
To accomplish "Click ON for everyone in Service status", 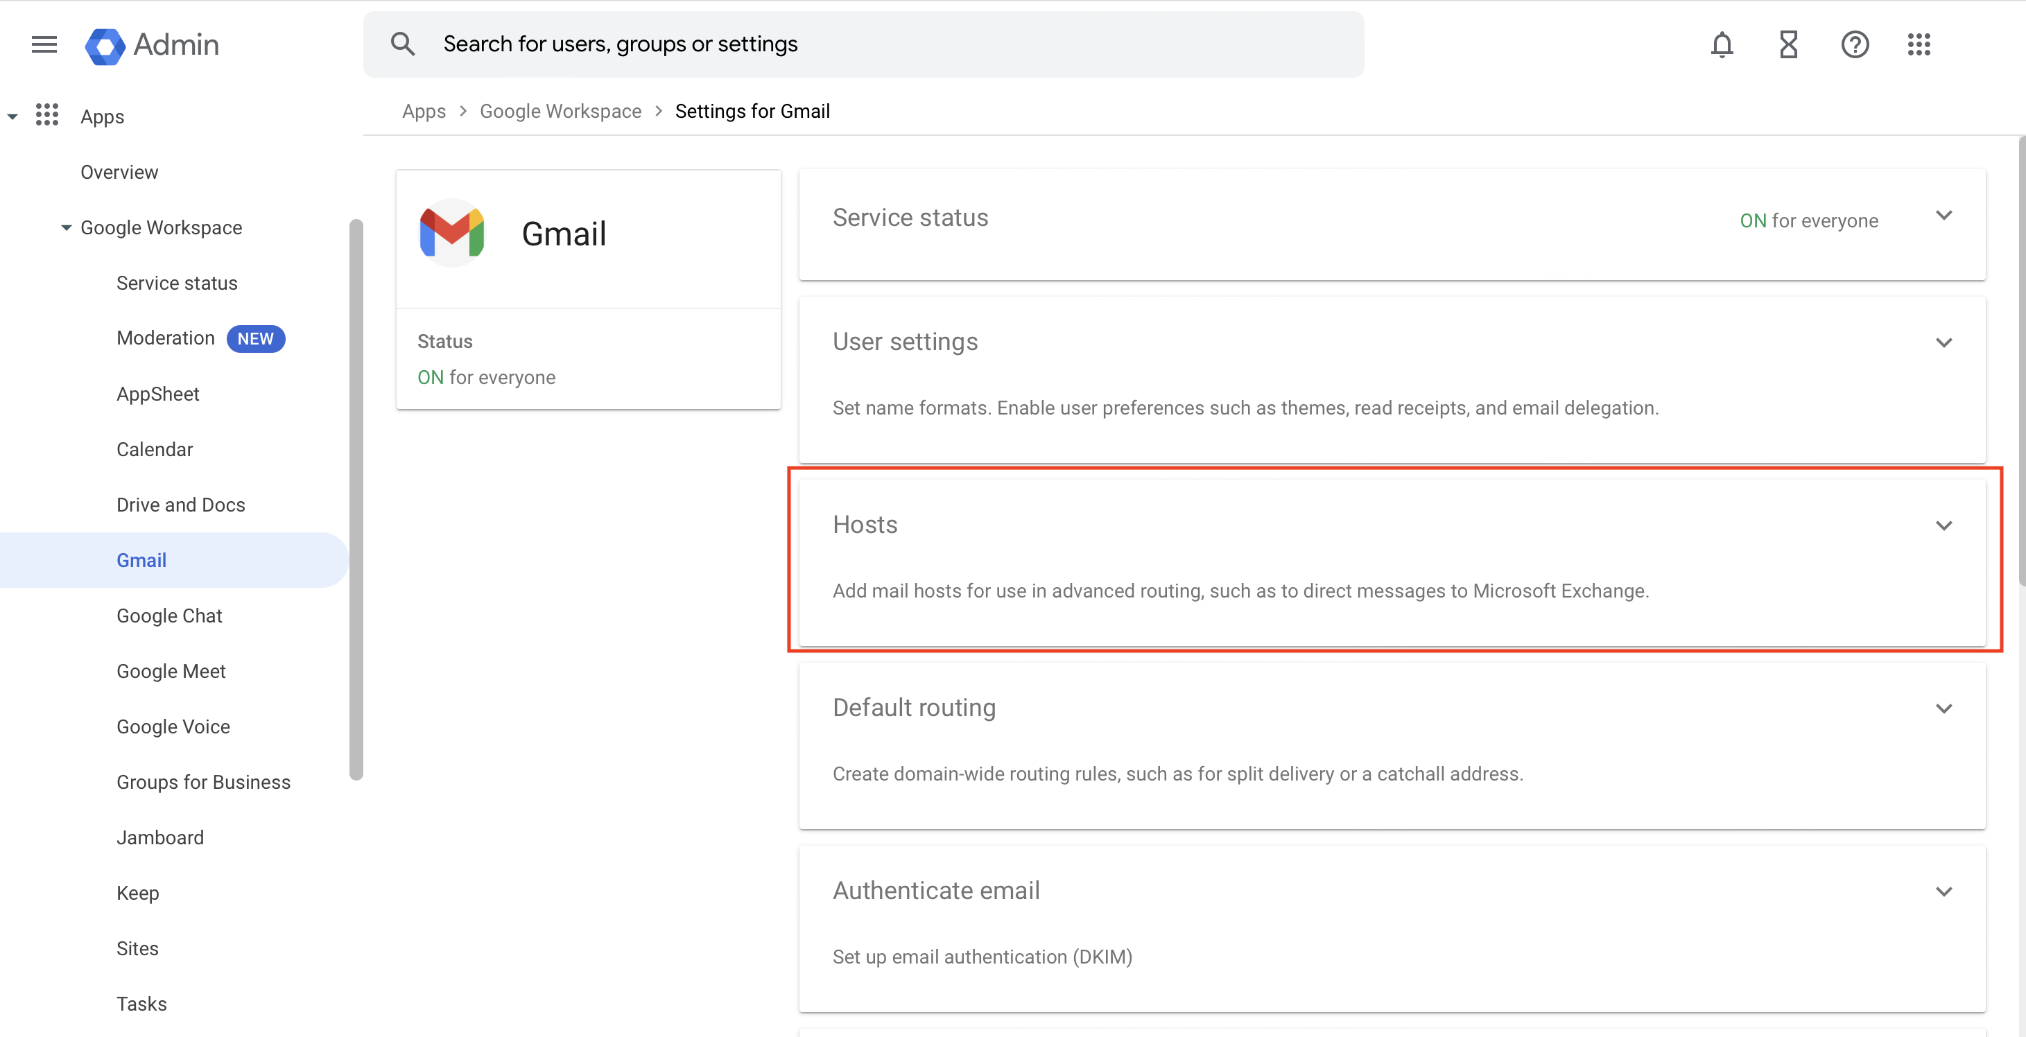I will tap(1809, 221).
